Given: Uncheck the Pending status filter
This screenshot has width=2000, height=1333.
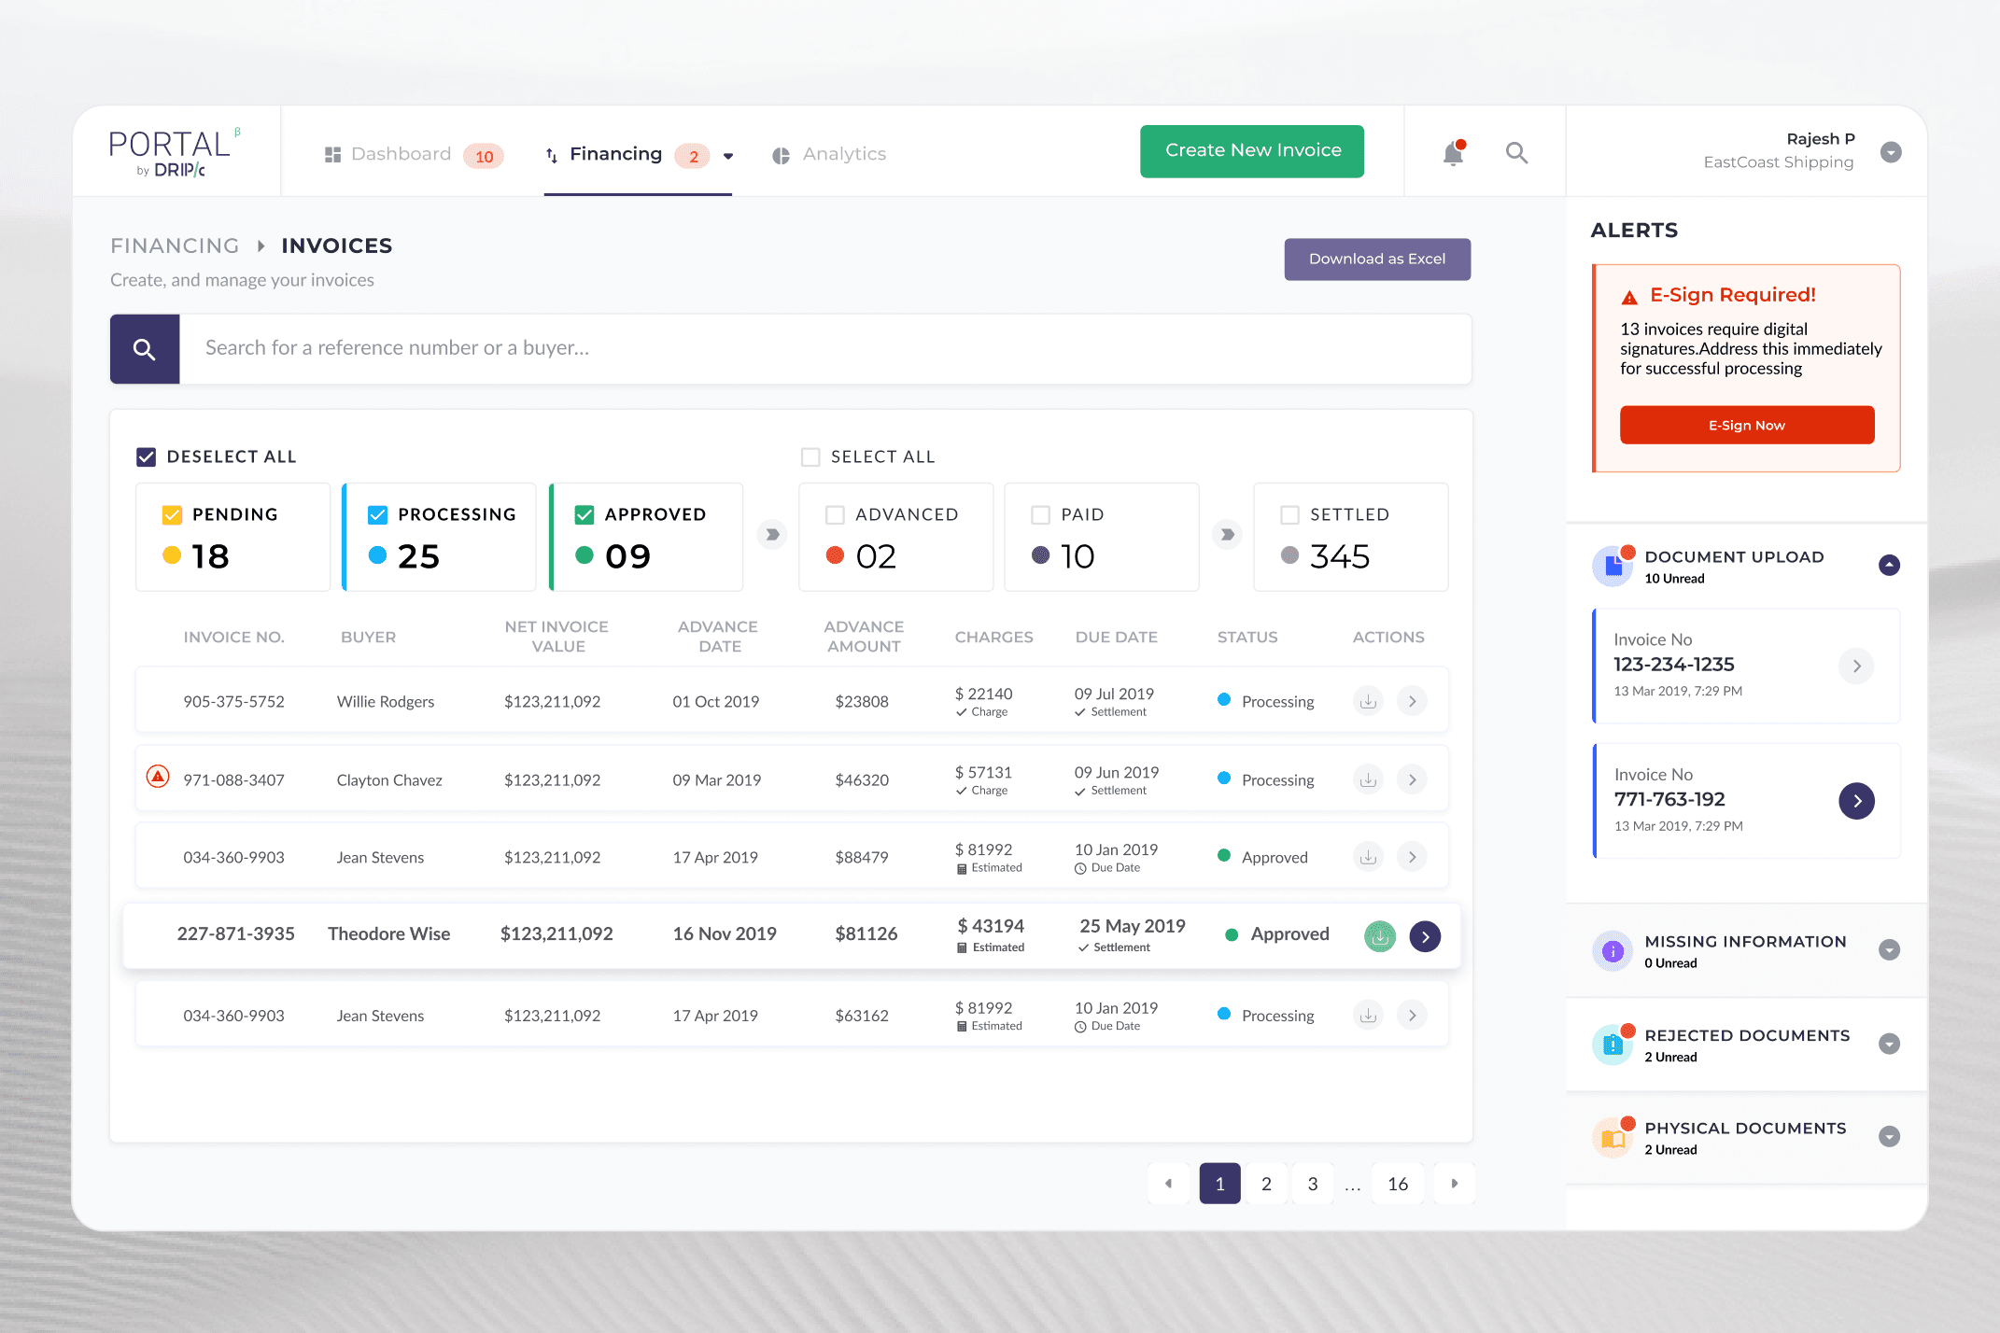Looking at the screenshot, I should click(x=172, y=514).
